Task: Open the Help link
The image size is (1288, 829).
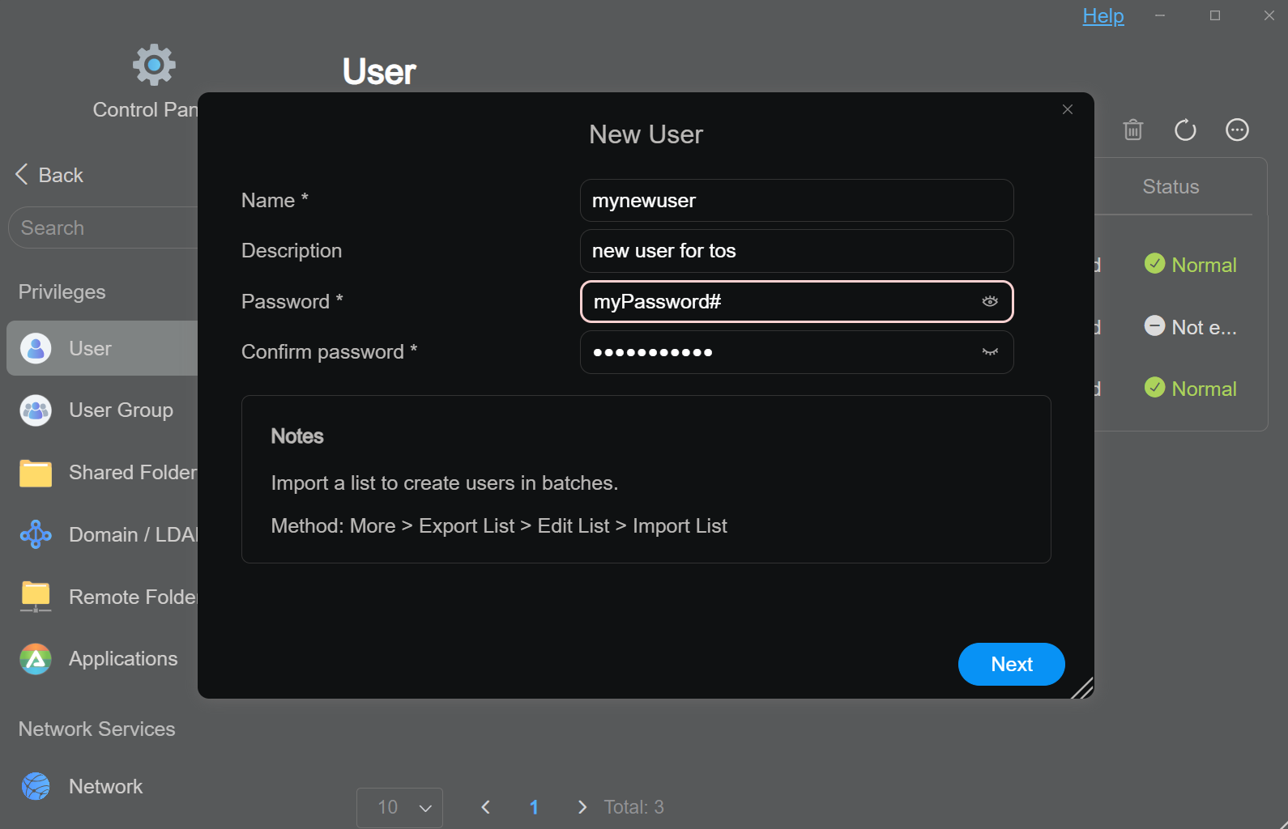Action: coord(1103,15)
